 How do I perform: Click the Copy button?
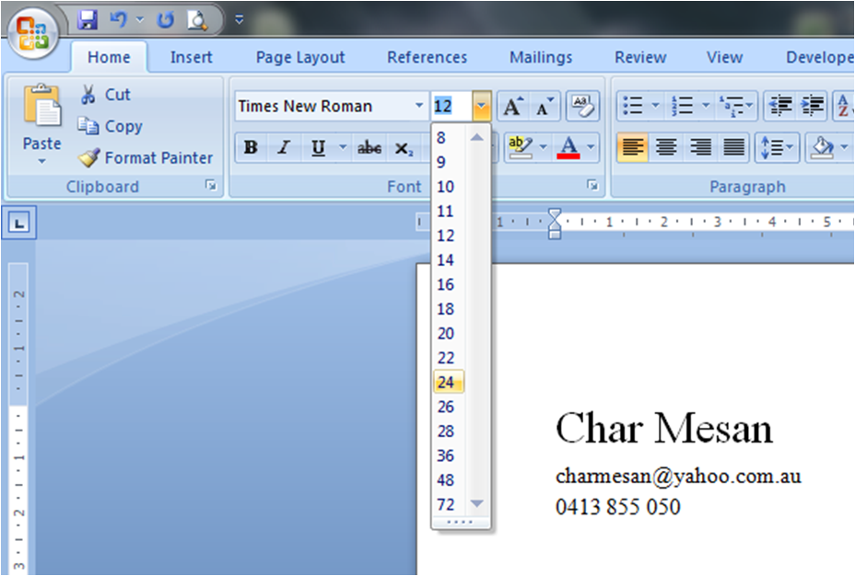click(x=111, y=126)
